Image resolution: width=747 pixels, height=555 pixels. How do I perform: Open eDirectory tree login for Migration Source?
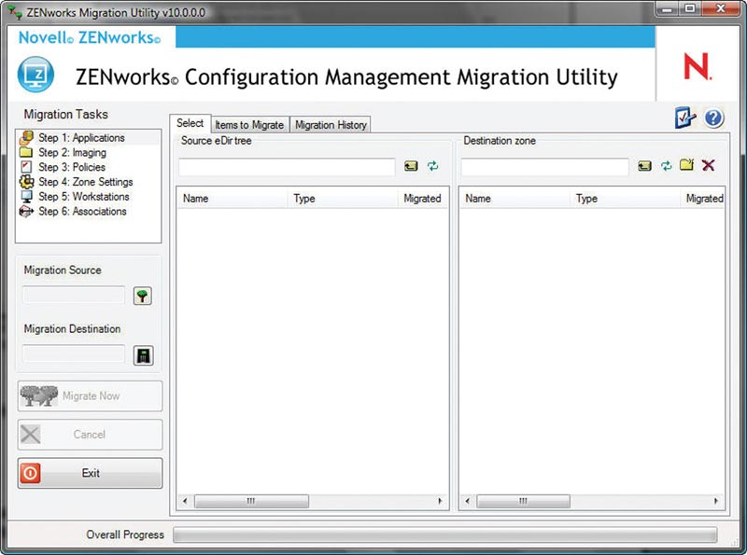143,296
